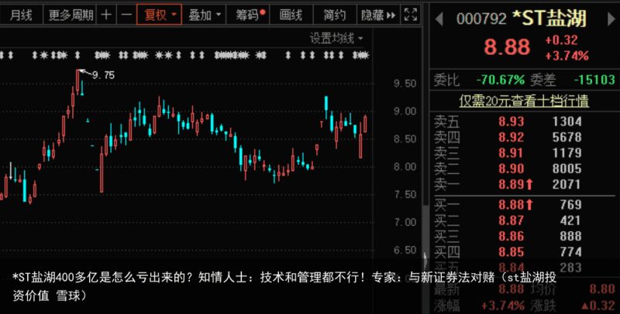Select 买三 price 8.86
Image resolution: width=620 pixels, height=314 pixels.
point(511,237)
